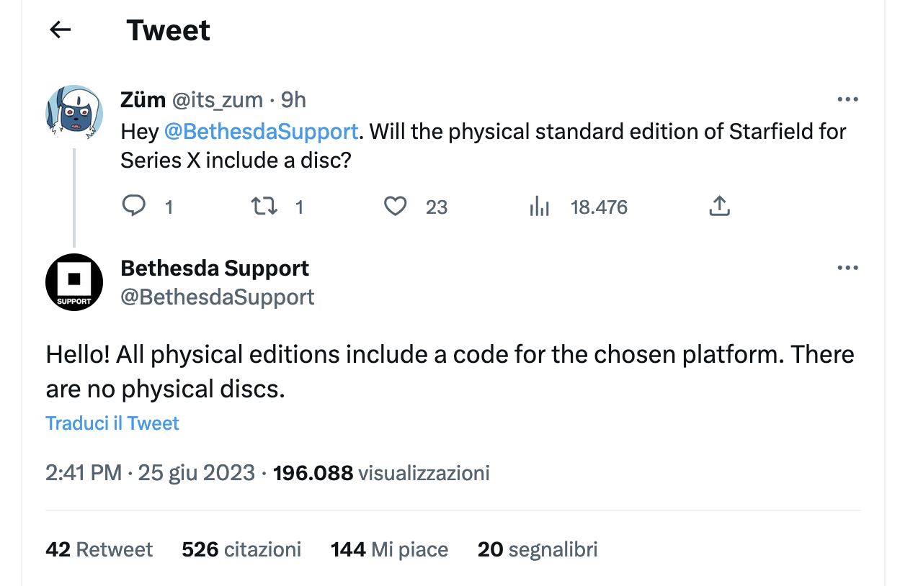Click the Züm display name
The height and width of the screenshot is (586, 918).
point(143,99)
